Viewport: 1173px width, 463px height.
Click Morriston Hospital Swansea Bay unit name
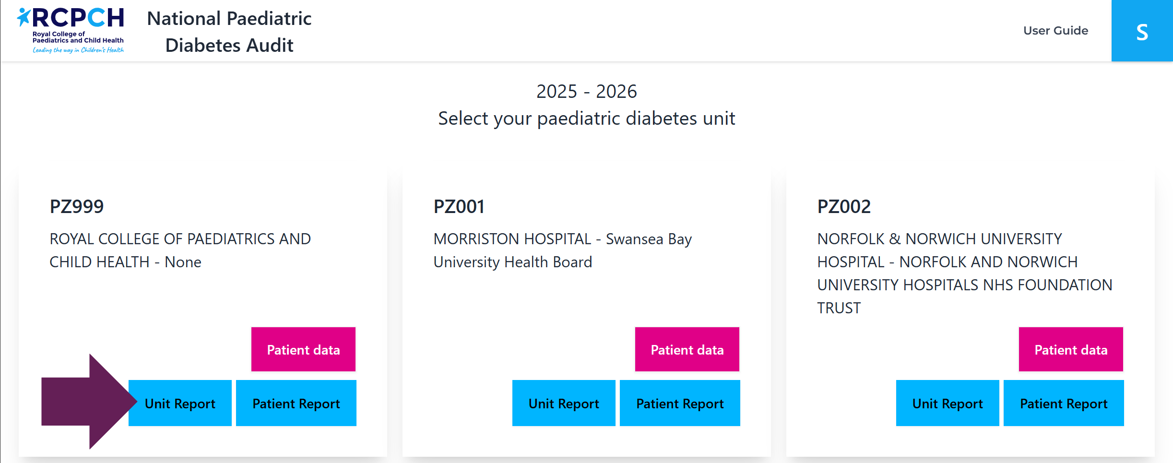[562, 250]
